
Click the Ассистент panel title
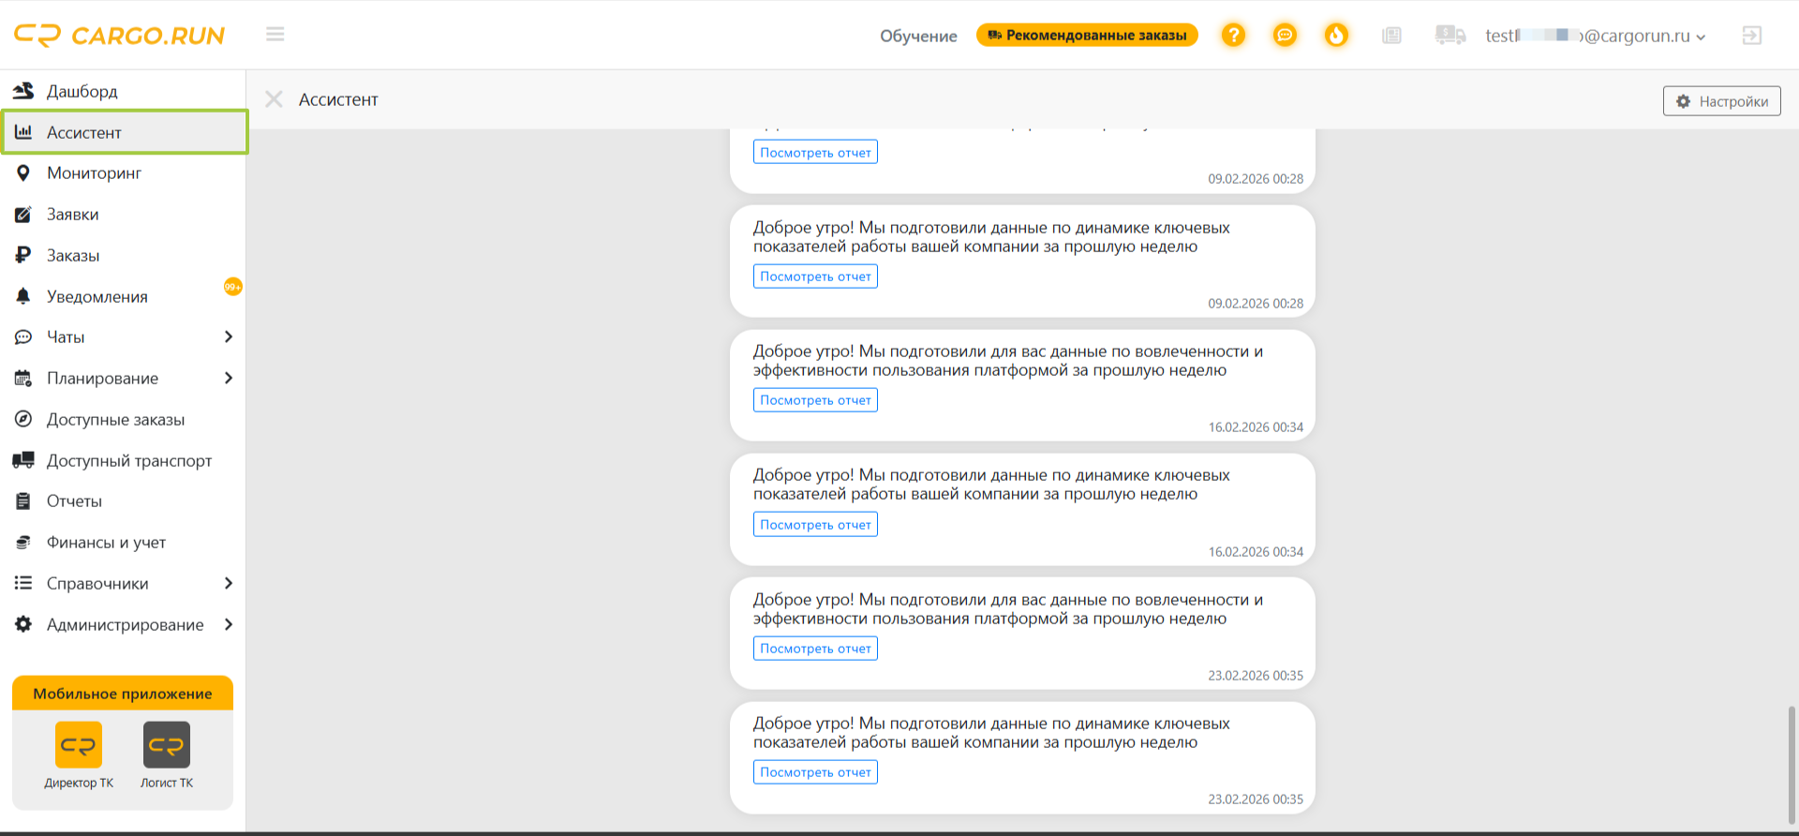click(x=338, y=99)
